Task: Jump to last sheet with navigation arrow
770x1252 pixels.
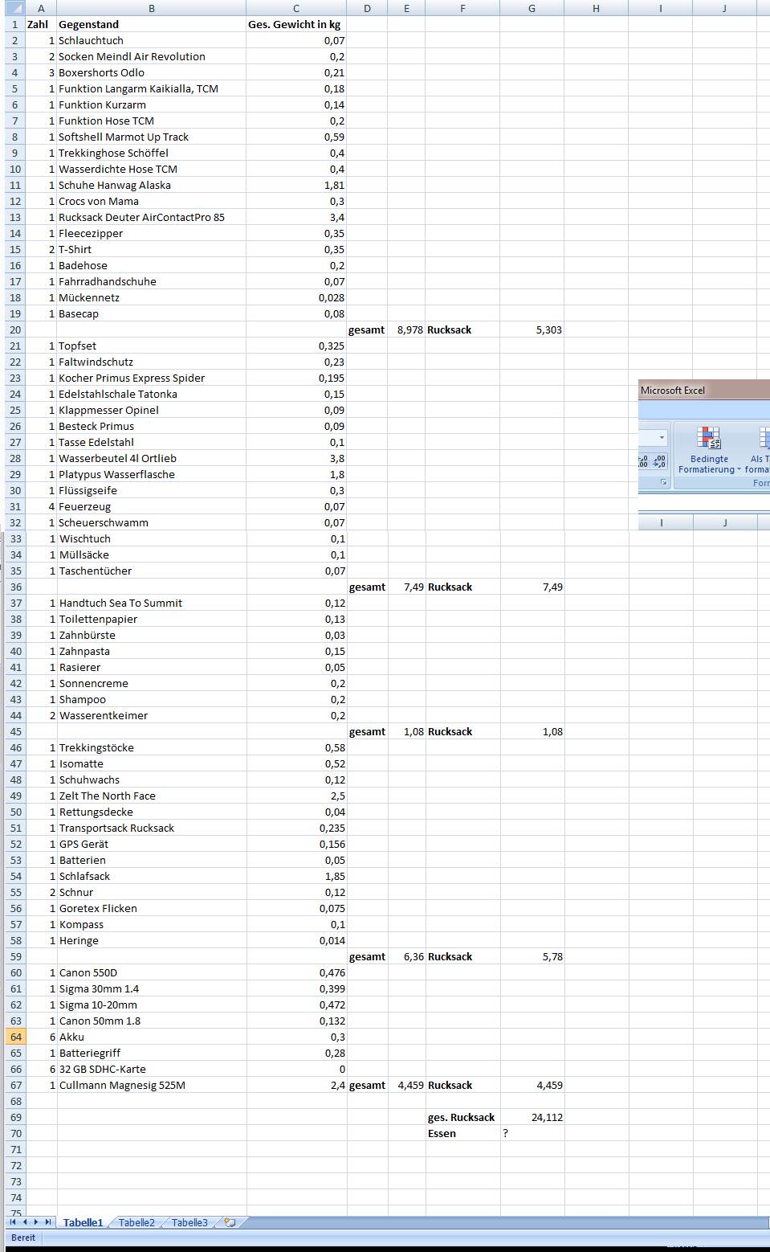Action: pos(47,1222)
